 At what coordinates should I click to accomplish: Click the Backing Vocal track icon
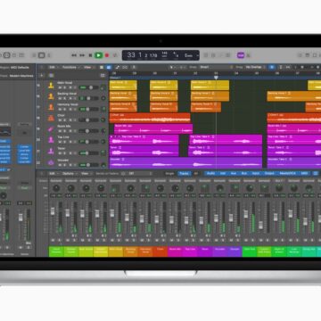pos(51,96)
